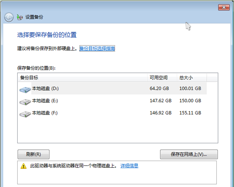The width and height of the screenshot is (234, 187).
Task: Open the 详细信息 link
Action: point(129,166)
